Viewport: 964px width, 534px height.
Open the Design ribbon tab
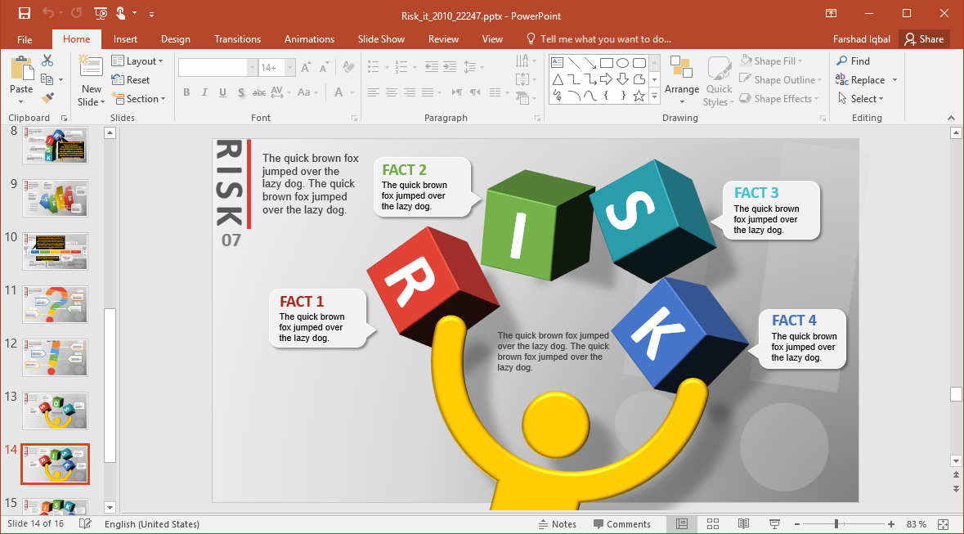point(175,39)
